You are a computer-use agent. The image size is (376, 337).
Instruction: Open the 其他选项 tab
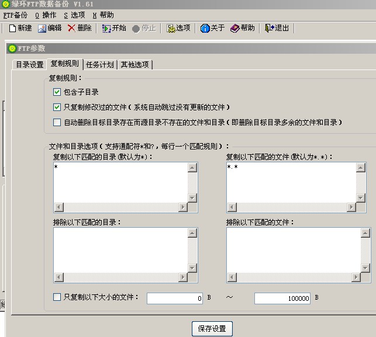pyautogui.click(x=134, y=65)
